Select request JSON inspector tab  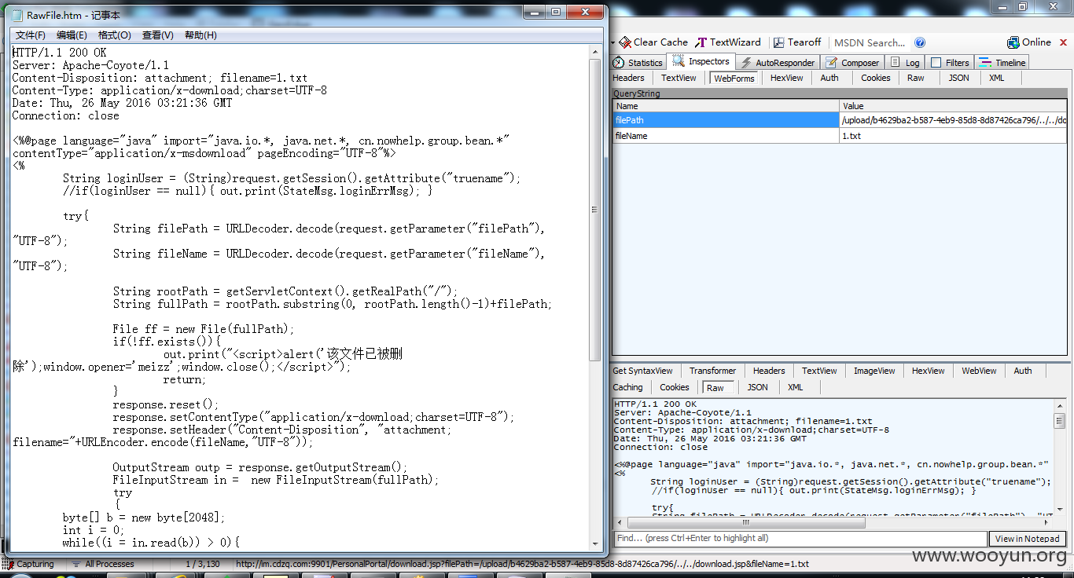(x=958, y=78)
